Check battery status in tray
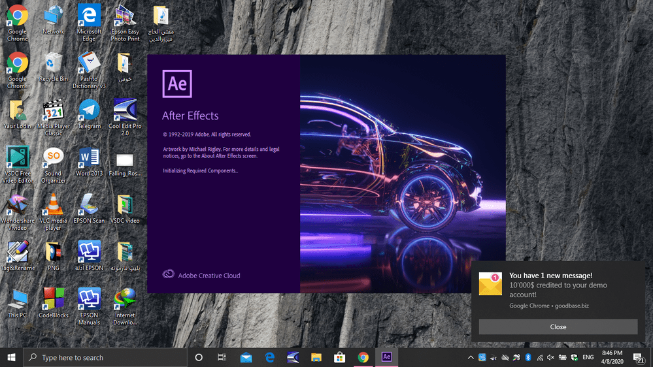 562,357
